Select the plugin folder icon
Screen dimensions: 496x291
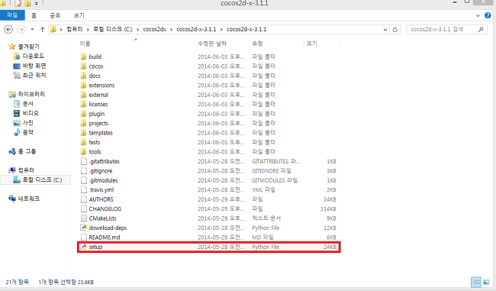83,114
